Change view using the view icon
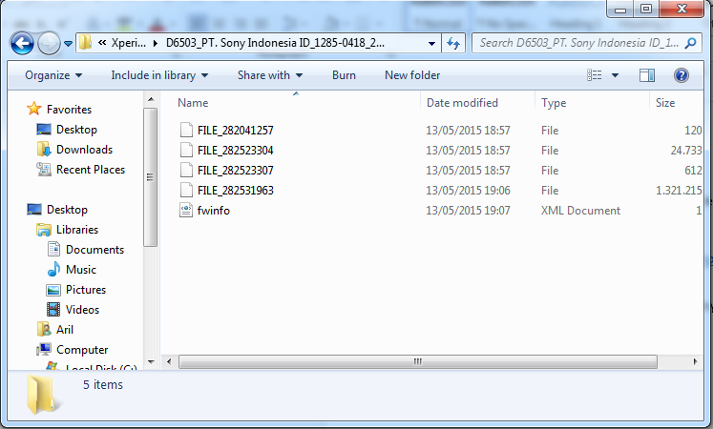This screenshot has width=713, height=429. [595, 75]
